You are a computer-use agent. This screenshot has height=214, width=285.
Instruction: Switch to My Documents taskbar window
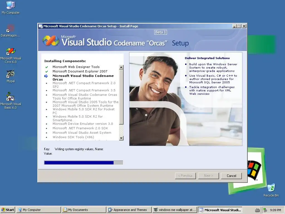click(84, 210)
